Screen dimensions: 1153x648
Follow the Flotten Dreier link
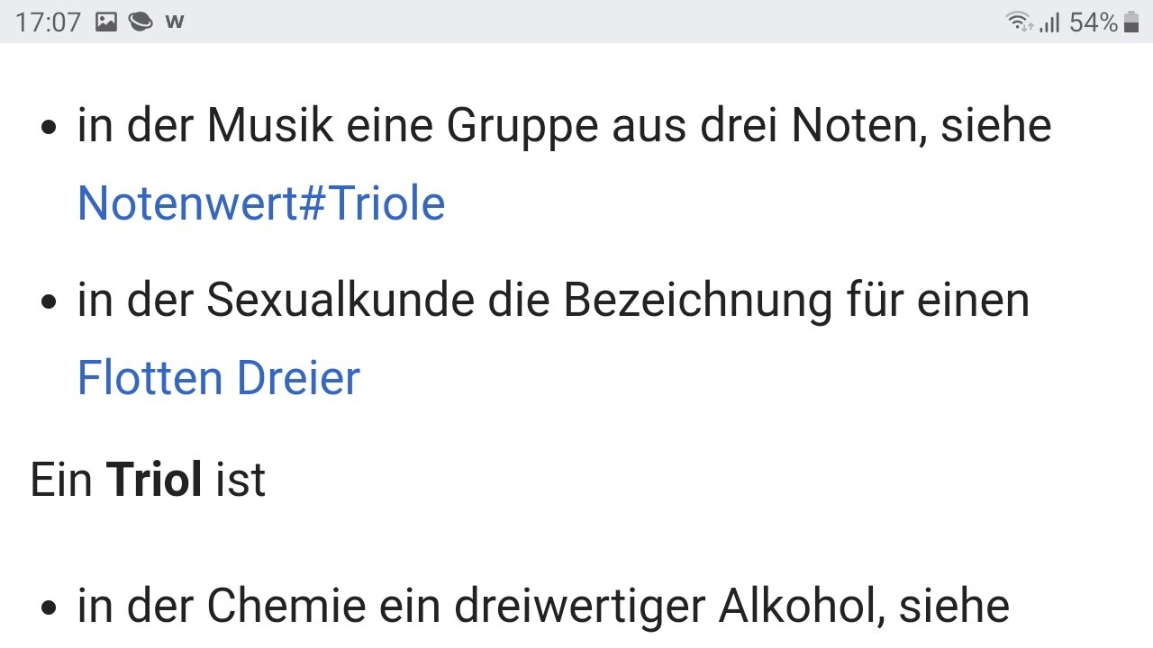pyautogui.click(x=219, y=377)
